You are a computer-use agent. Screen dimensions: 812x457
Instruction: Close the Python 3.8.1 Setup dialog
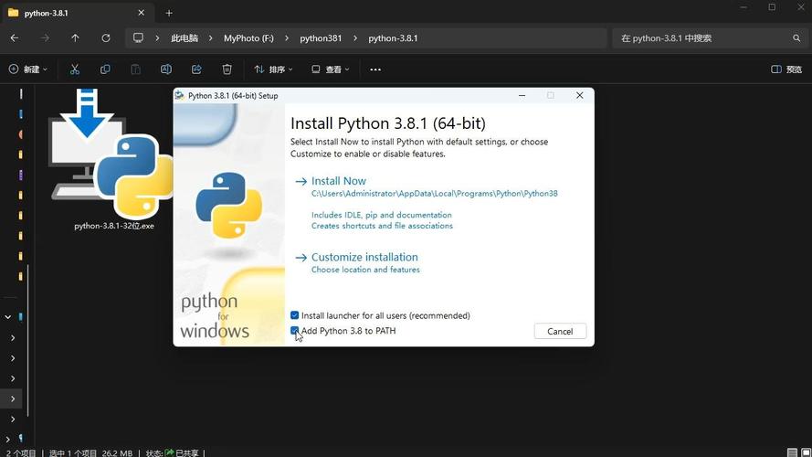[x=579, y=95]
